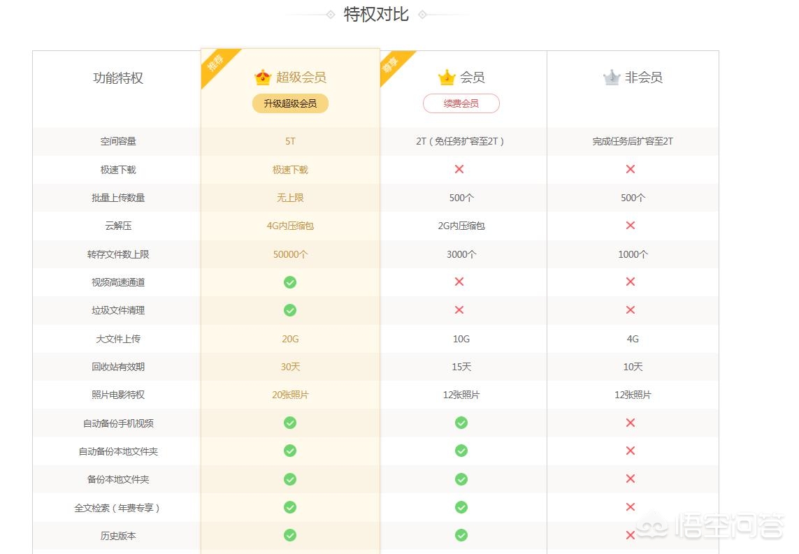Click the 超级会员 check for 自动备份手机视频
Viewport: 799px width, 554px height.
(290, 423)
